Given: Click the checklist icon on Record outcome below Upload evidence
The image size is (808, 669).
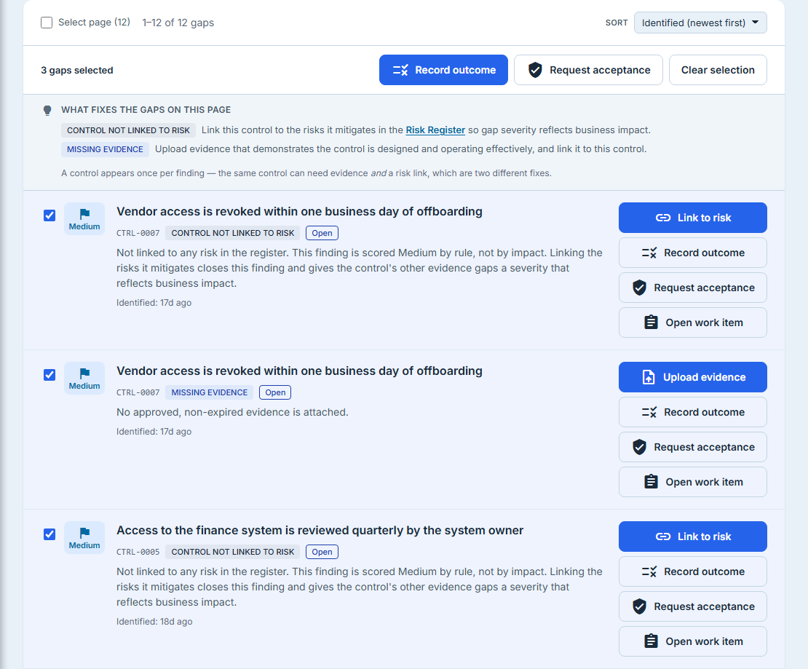Looking at the screenshot, I should click(649, 412).
